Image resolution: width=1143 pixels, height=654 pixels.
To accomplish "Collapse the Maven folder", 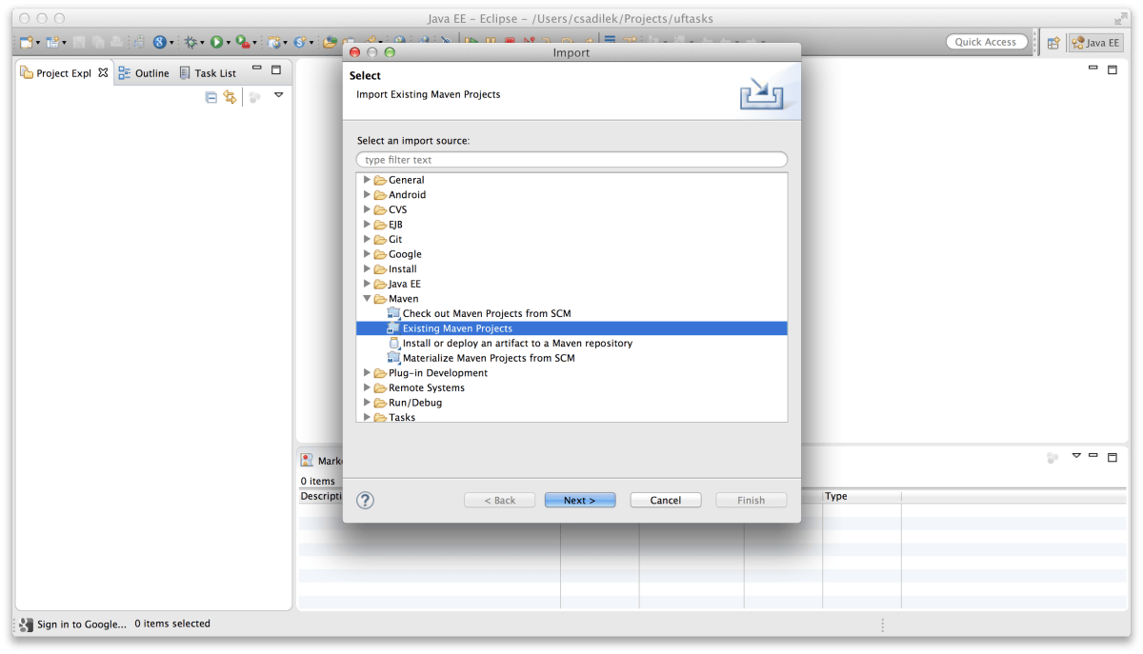I will [x=367, y=299].
